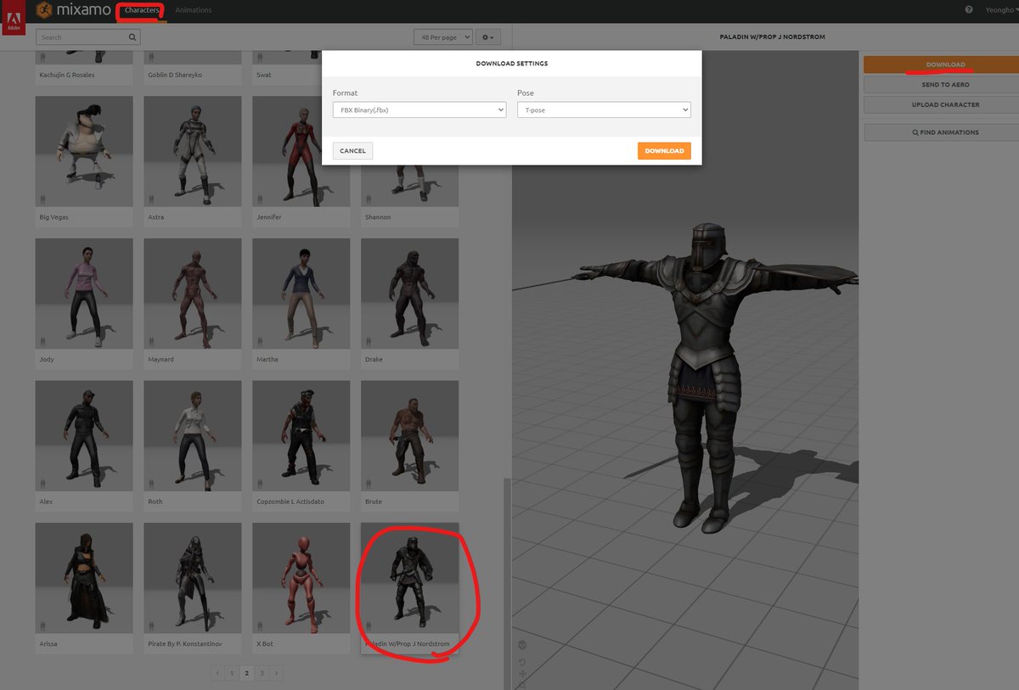1019x690 pixels.
Task: Click the Find Animations button
Action: pyautogui.click(x=941, y=132)
